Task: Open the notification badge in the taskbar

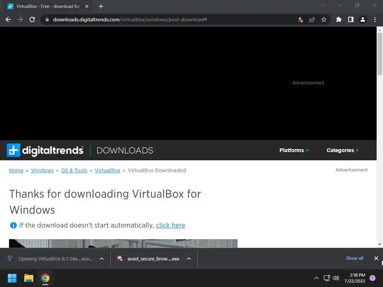Action: [373, 278]
